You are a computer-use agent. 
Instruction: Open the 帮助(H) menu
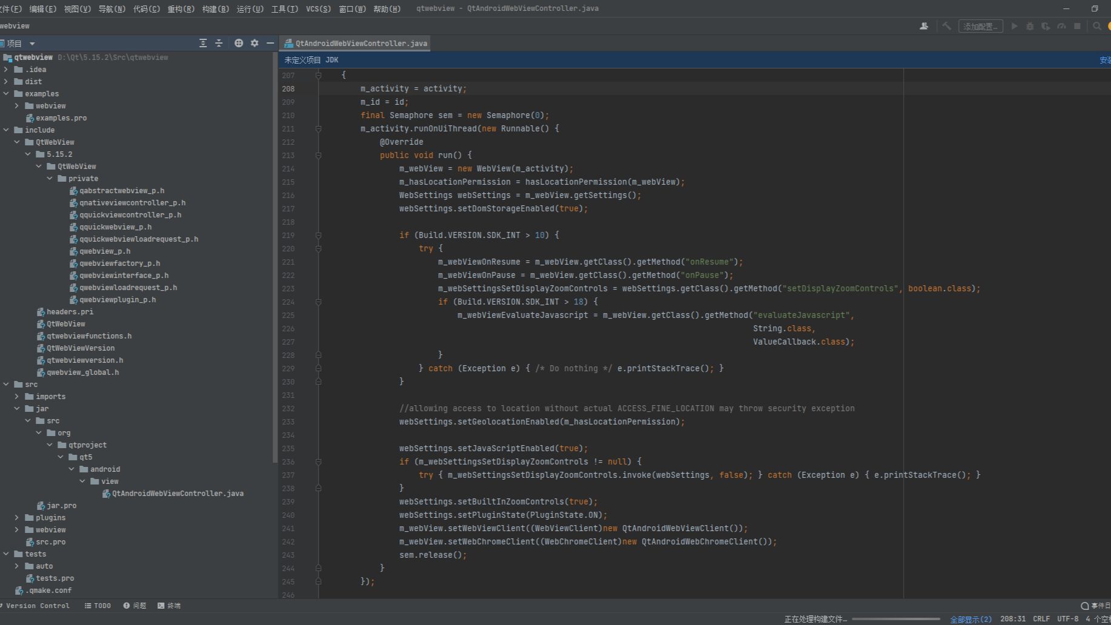coord(386,9)
